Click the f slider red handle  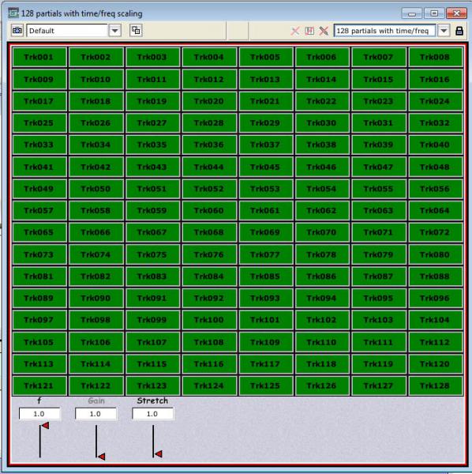point(45,426)
